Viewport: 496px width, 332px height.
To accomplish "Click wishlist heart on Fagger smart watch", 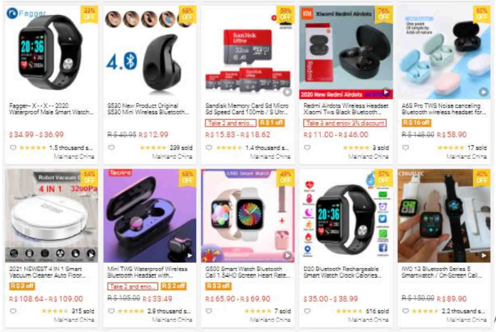I will click(x=13, y=148).
